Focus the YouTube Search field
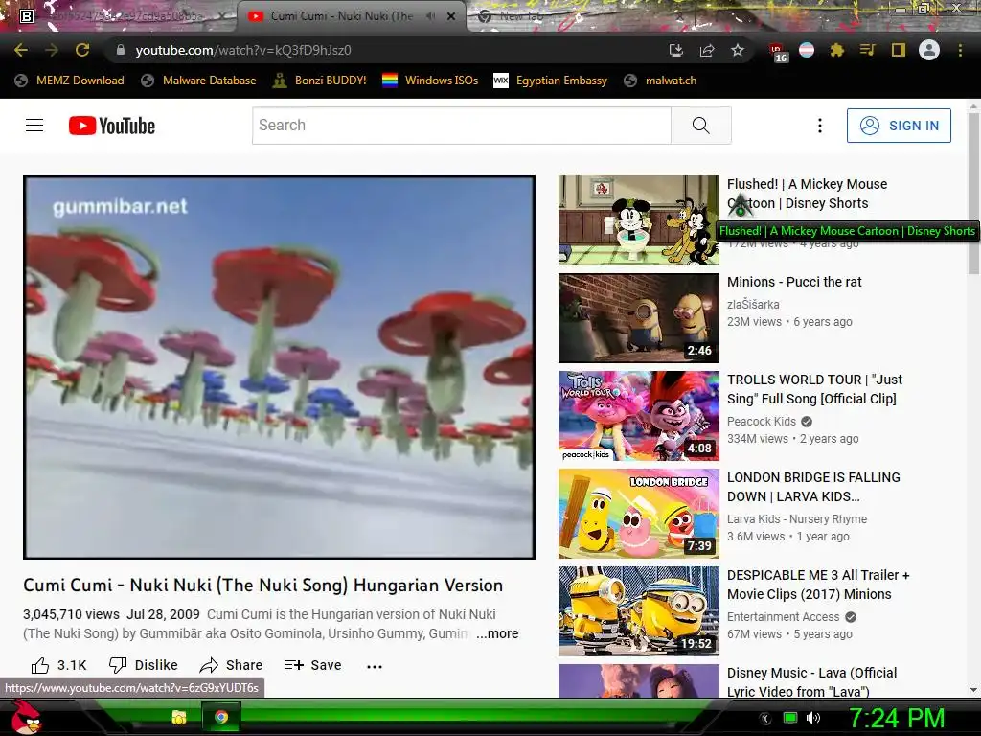The height and width of the screenshot is (736, 981). (x=462, y=126)
